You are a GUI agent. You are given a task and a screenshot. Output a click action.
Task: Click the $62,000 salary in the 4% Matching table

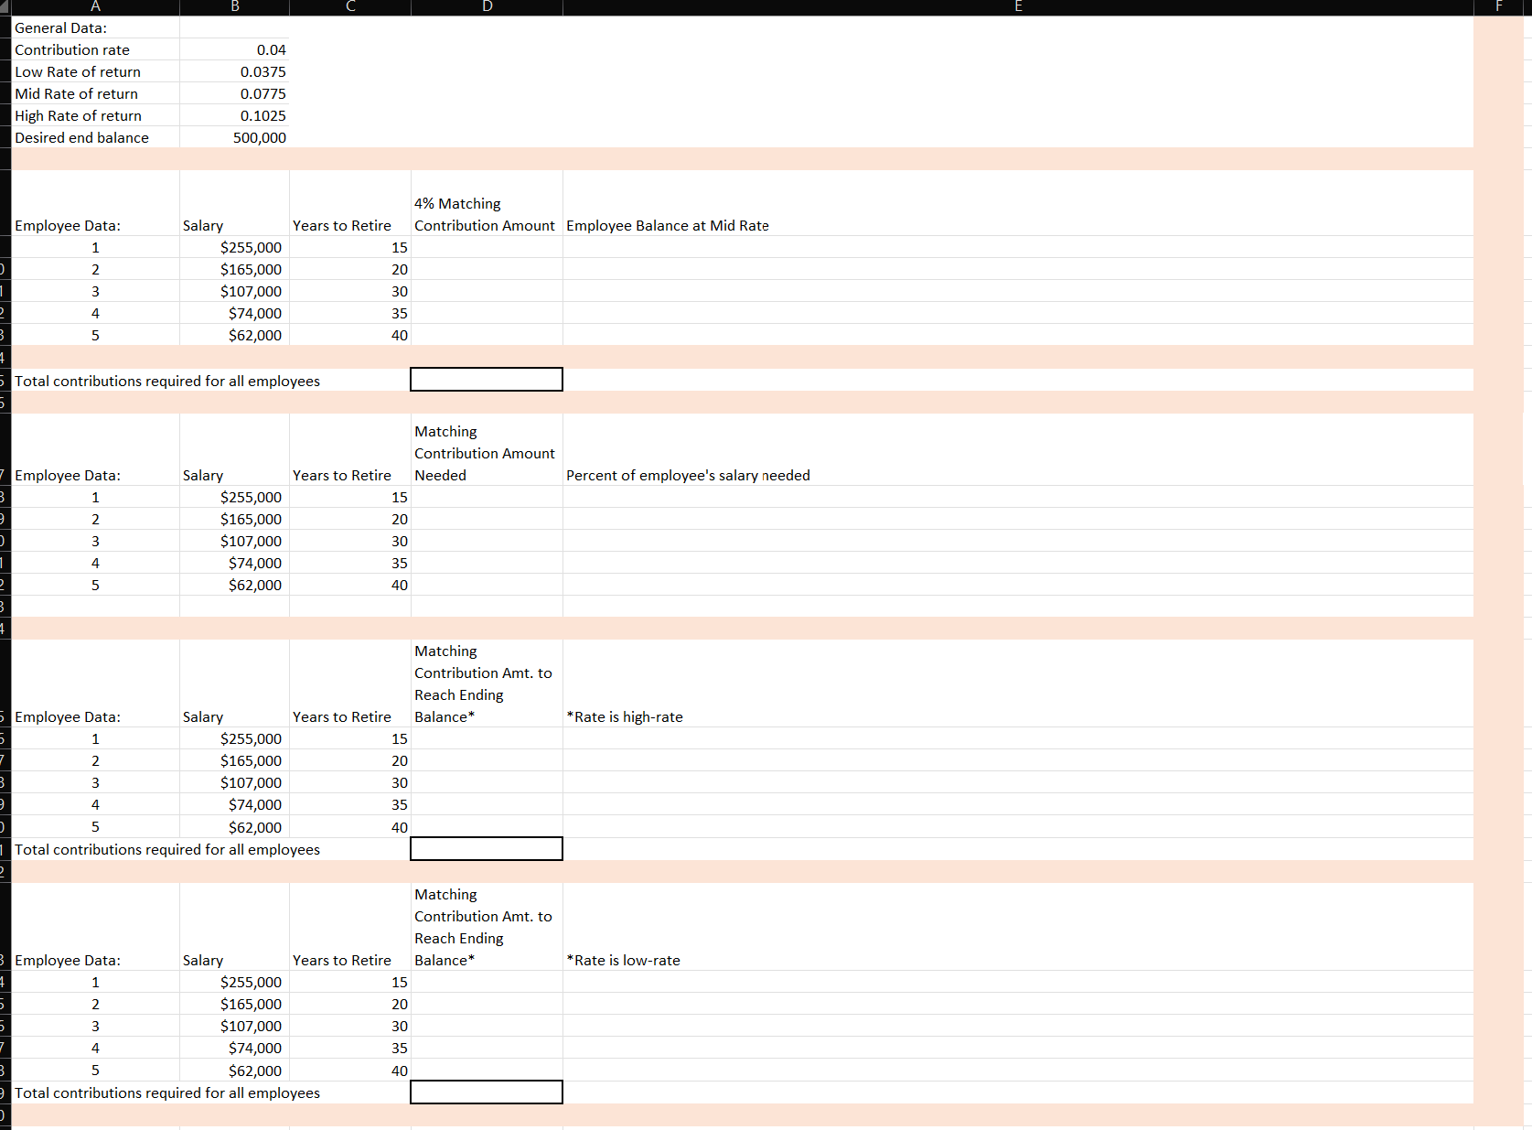click(234, 335)
